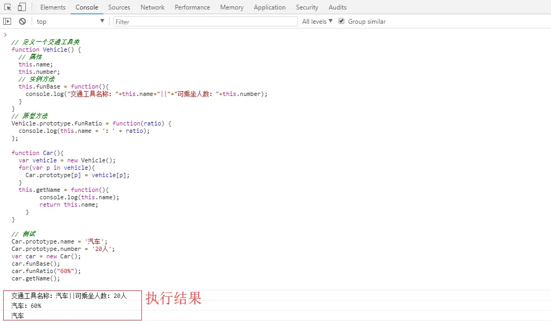This screenshot has width=551, height=321.
Task: Toggle the device toolbar icon
Action: 22,7
